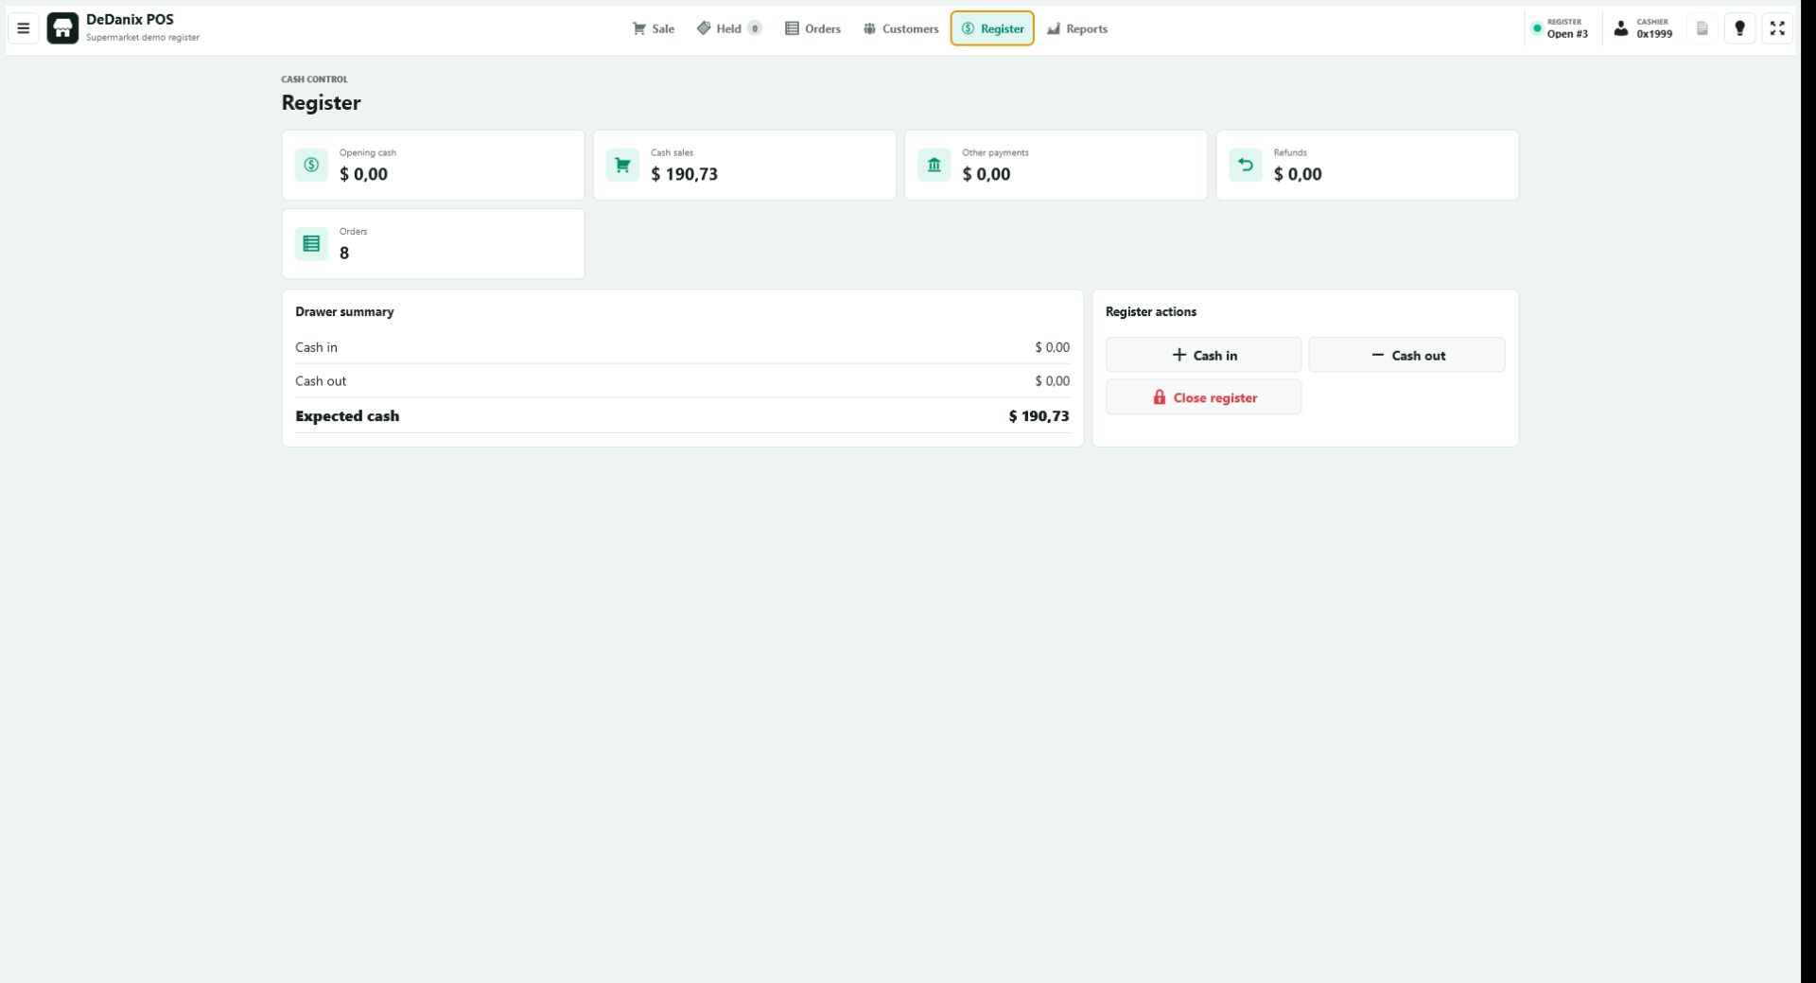The height and width of the screenshot is (983, 1816).
Task: Click the Orders count 8
Action: pyautogui.click(x=344, y=253)
